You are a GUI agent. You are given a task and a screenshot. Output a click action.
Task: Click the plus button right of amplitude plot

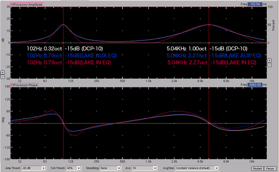tap(269, 60)
